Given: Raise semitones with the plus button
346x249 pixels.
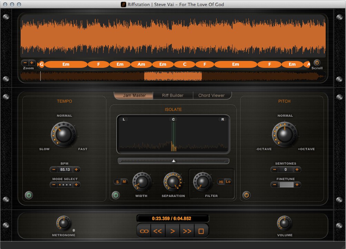Looking at the screenshot, I should pos(297,169).
